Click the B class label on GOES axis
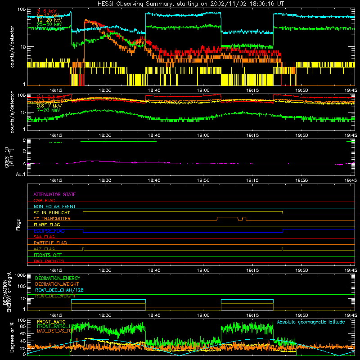 click(24, 151)
